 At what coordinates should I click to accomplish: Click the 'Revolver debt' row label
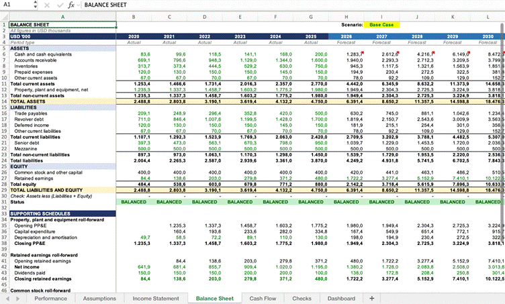pos(29,119)
